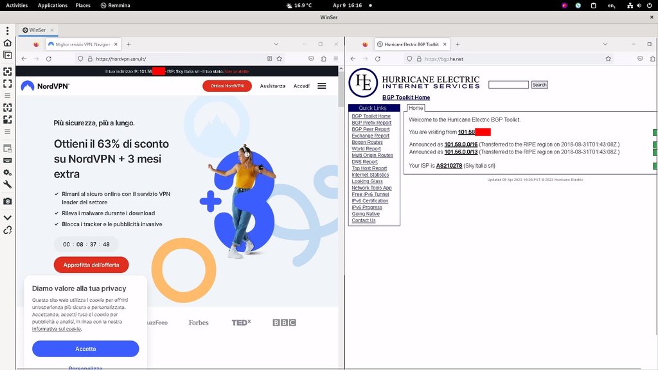Open Remmina tools wrench icon
658x370 pixels.
[x=8, y=184]
